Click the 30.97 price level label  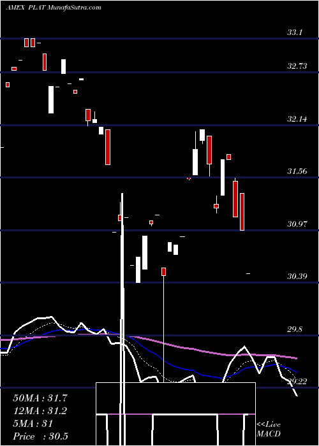coord(297,224)
